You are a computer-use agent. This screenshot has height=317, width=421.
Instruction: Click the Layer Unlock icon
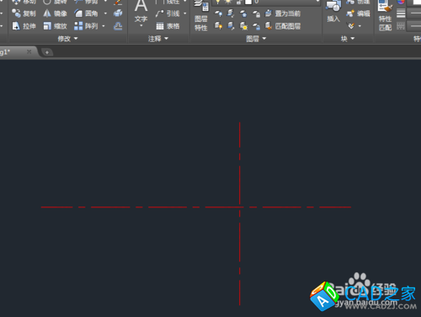point(256,26)
